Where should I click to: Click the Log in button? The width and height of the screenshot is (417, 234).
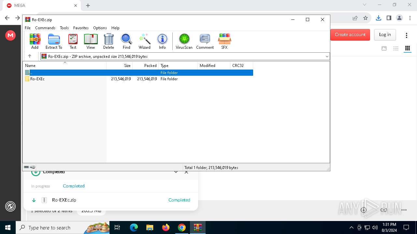(x=385, y=34)
